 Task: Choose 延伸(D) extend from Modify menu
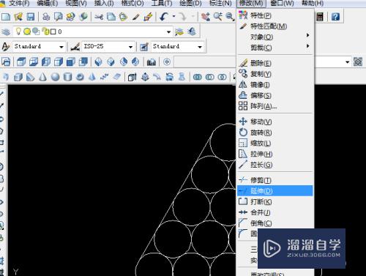click(x=275, y=190)
